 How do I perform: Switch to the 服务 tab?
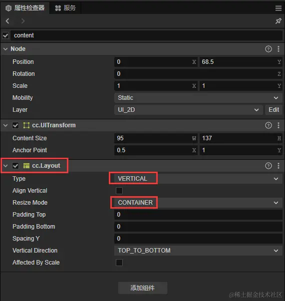pos(65,8)
